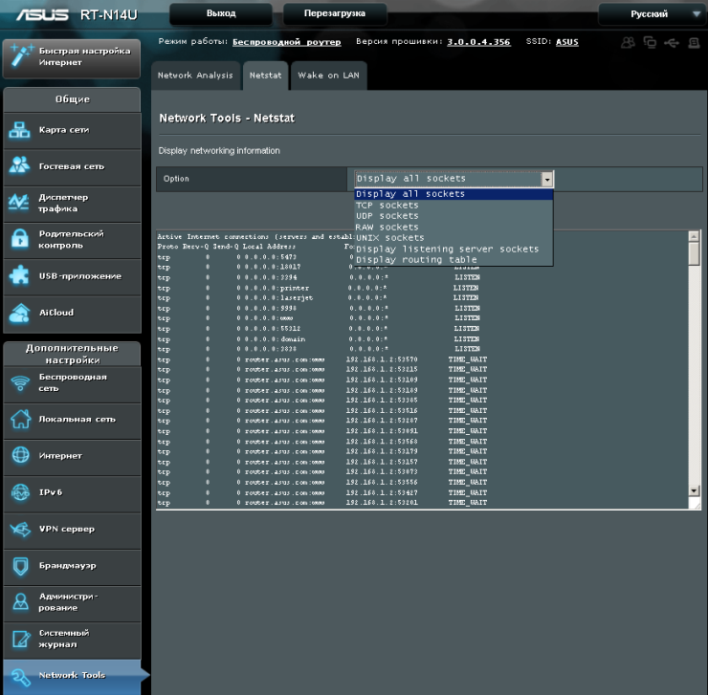Click the ASUS logo
Image resolution: width=708 pixels, height=695 pixels.
42,14
